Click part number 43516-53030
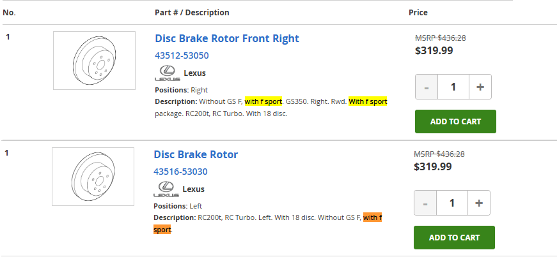The width and height of the screenshot is (557, 257). [180, 172]
